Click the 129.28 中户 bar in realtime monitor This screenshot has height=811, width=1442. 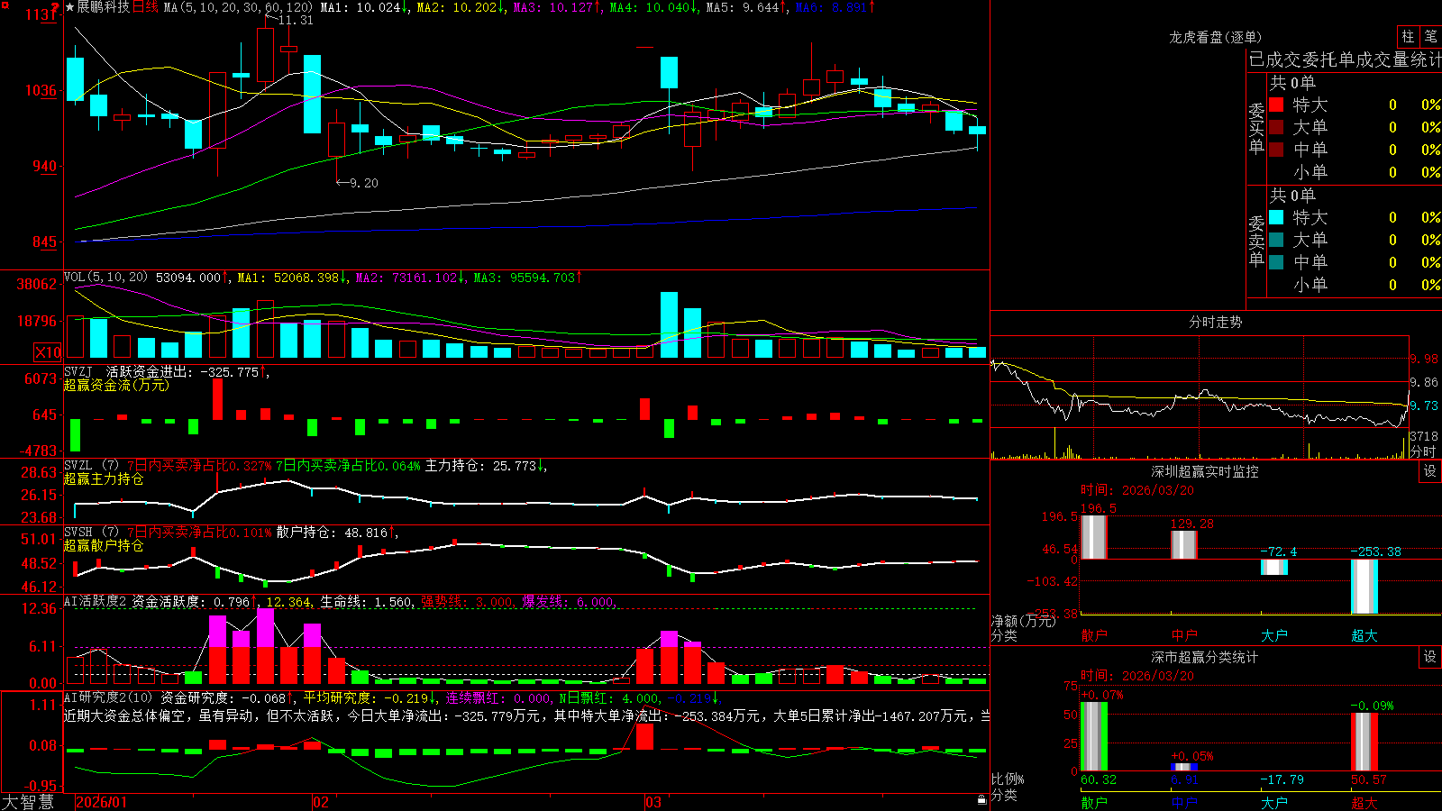click(1183, 545)
